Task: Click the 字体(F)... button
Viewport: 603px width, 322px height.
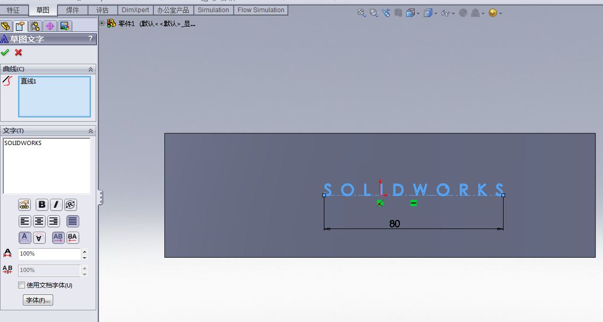Action: tap(38, 300)
